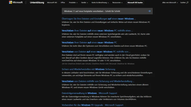Click Microsoft 365 kaufen button

click(135, 3)
